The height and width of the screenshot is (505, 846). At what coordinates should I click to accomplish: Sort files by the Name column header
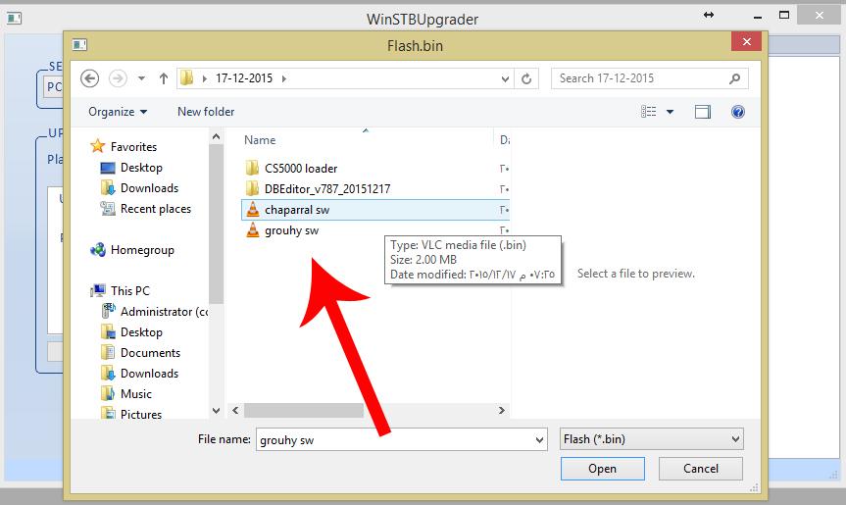[260, 140]
